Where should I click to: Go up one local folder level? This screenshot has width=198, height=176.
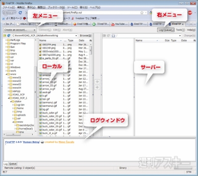point(5,35)
